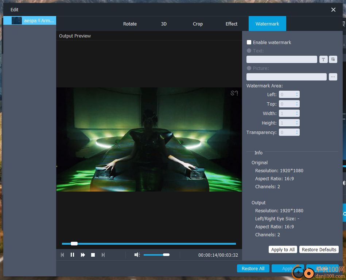
Task: Decrease the Top value stepper
Action: tap(297, 105)
